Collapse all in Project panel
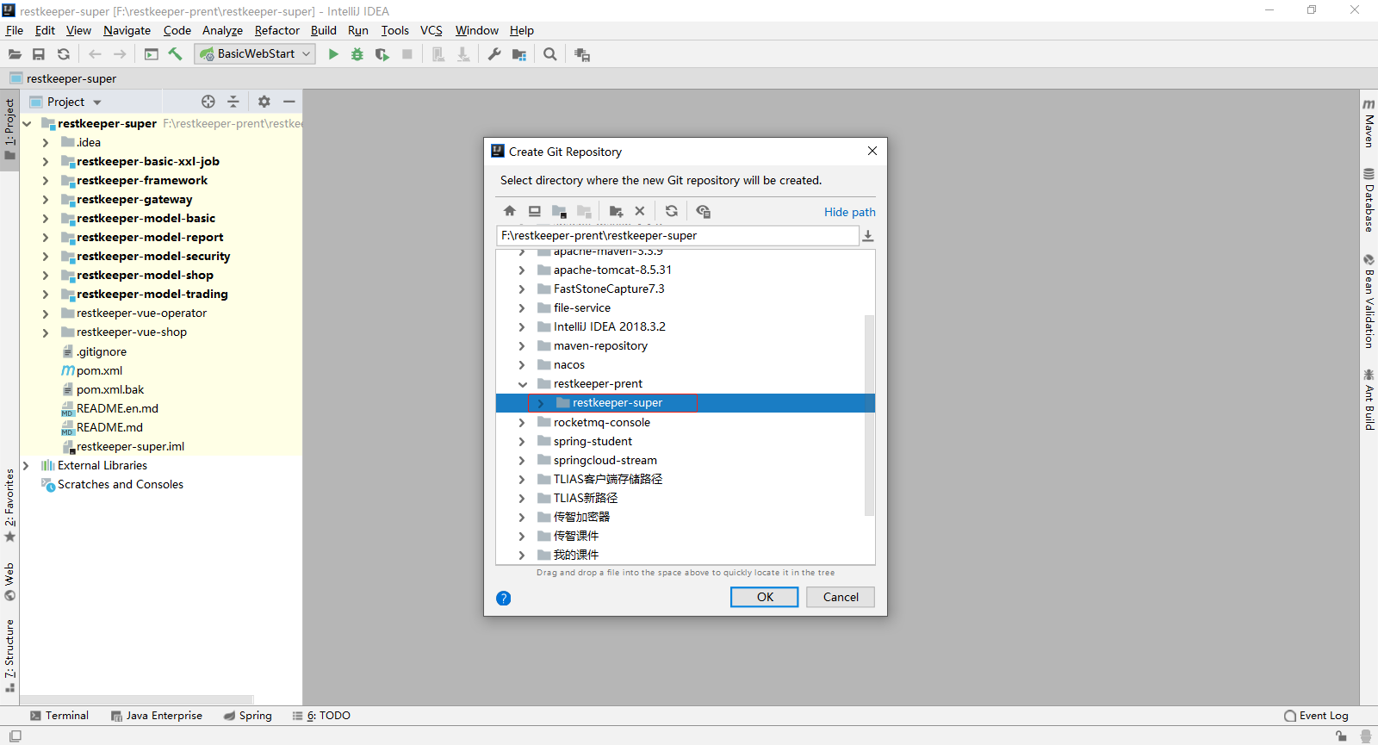This screenshot has width=1378, height=745. click(233, 102)
